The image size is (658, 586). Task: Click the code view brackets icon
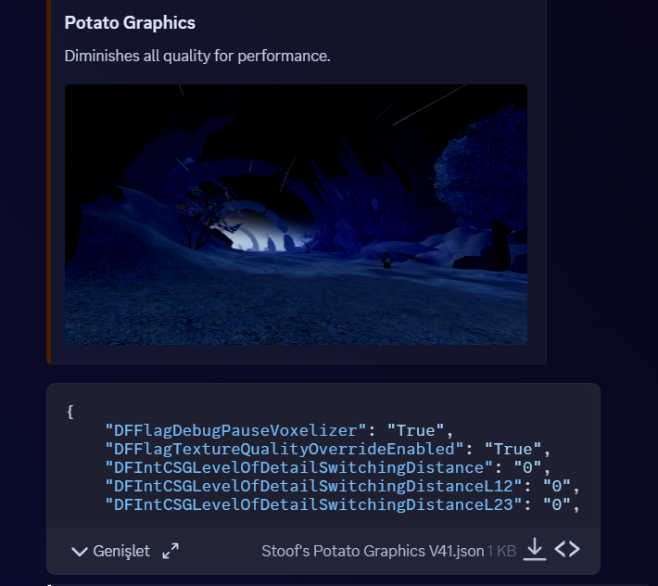(567, 550)
